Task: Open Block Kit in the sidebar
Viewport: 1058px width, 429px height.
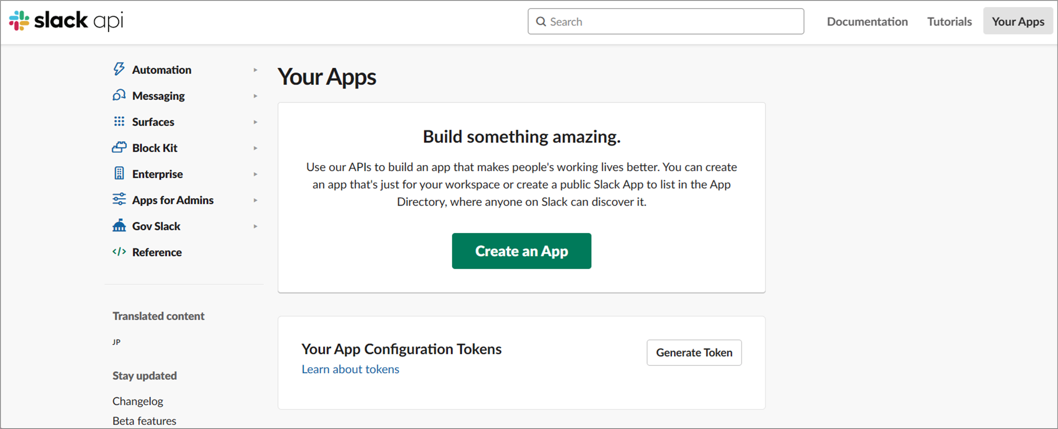Action: click(x=155, y=148)
